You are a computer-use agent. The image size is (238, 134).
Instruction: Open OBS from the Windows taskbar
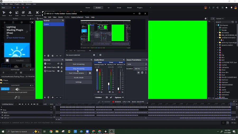tap(112, 131)
